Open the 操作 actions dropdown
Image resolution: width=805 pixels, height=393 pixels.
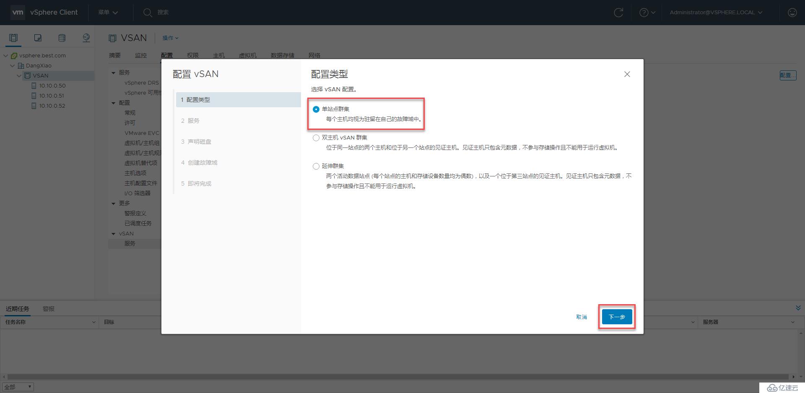click(171, 38)
